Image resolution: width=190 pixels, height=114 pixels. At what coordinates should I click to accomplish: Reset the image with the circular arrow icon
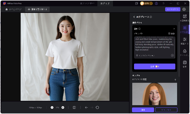[x=97, y=107]
